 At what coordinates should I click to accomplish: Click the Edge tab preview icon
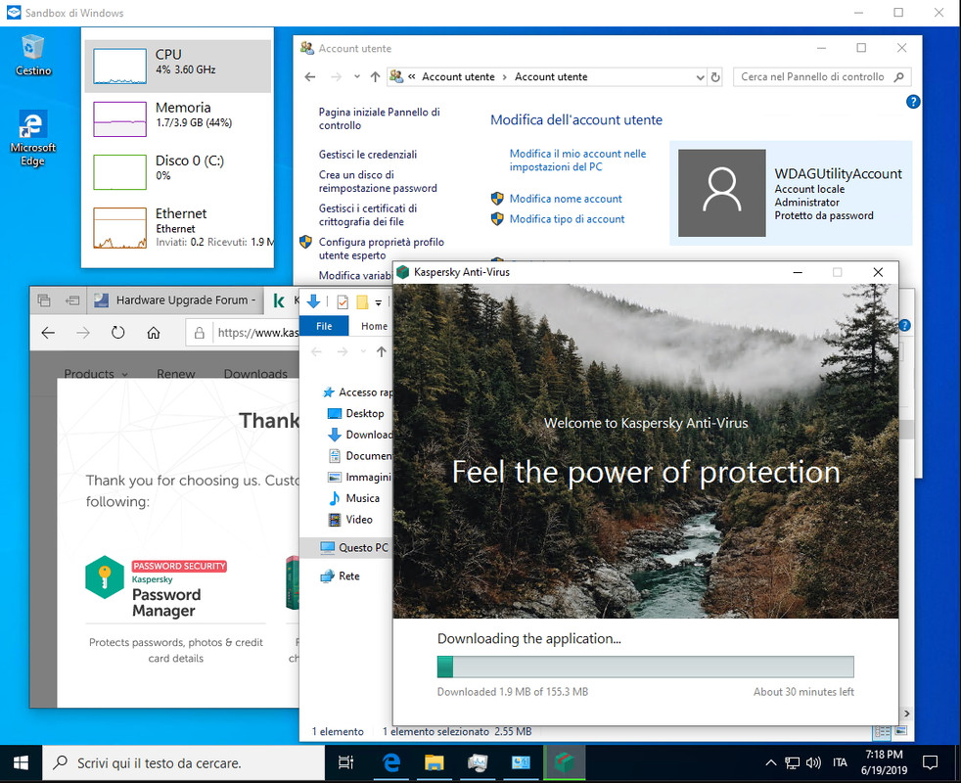(44, 299)
